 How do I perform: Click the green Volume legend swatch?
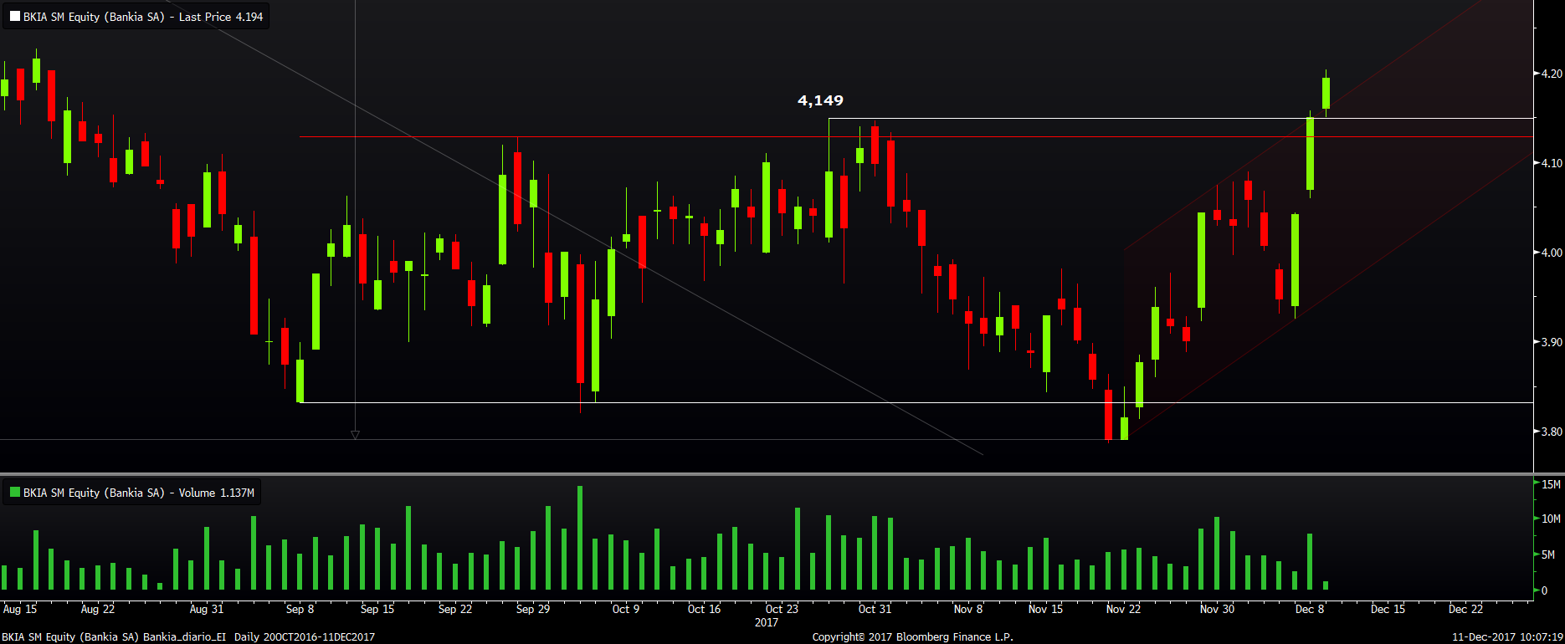(15, 493)
